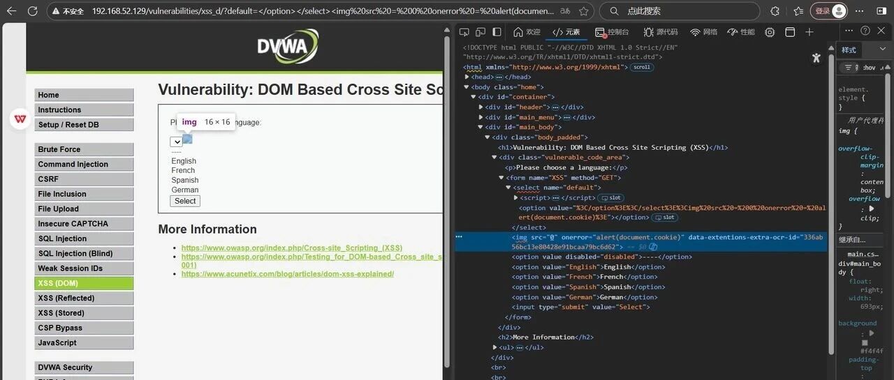Click the ellipsis beside the highlighted img line
Image resolution: width=894 pixels, height=380 pixels.
tap(459, 237)
